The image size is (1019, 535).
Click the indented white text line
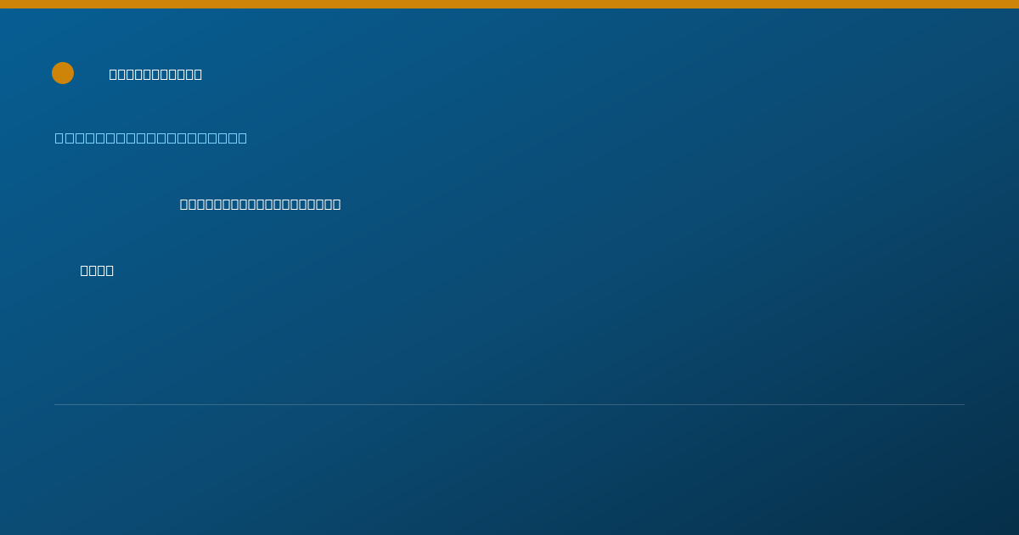coord(260,204)
